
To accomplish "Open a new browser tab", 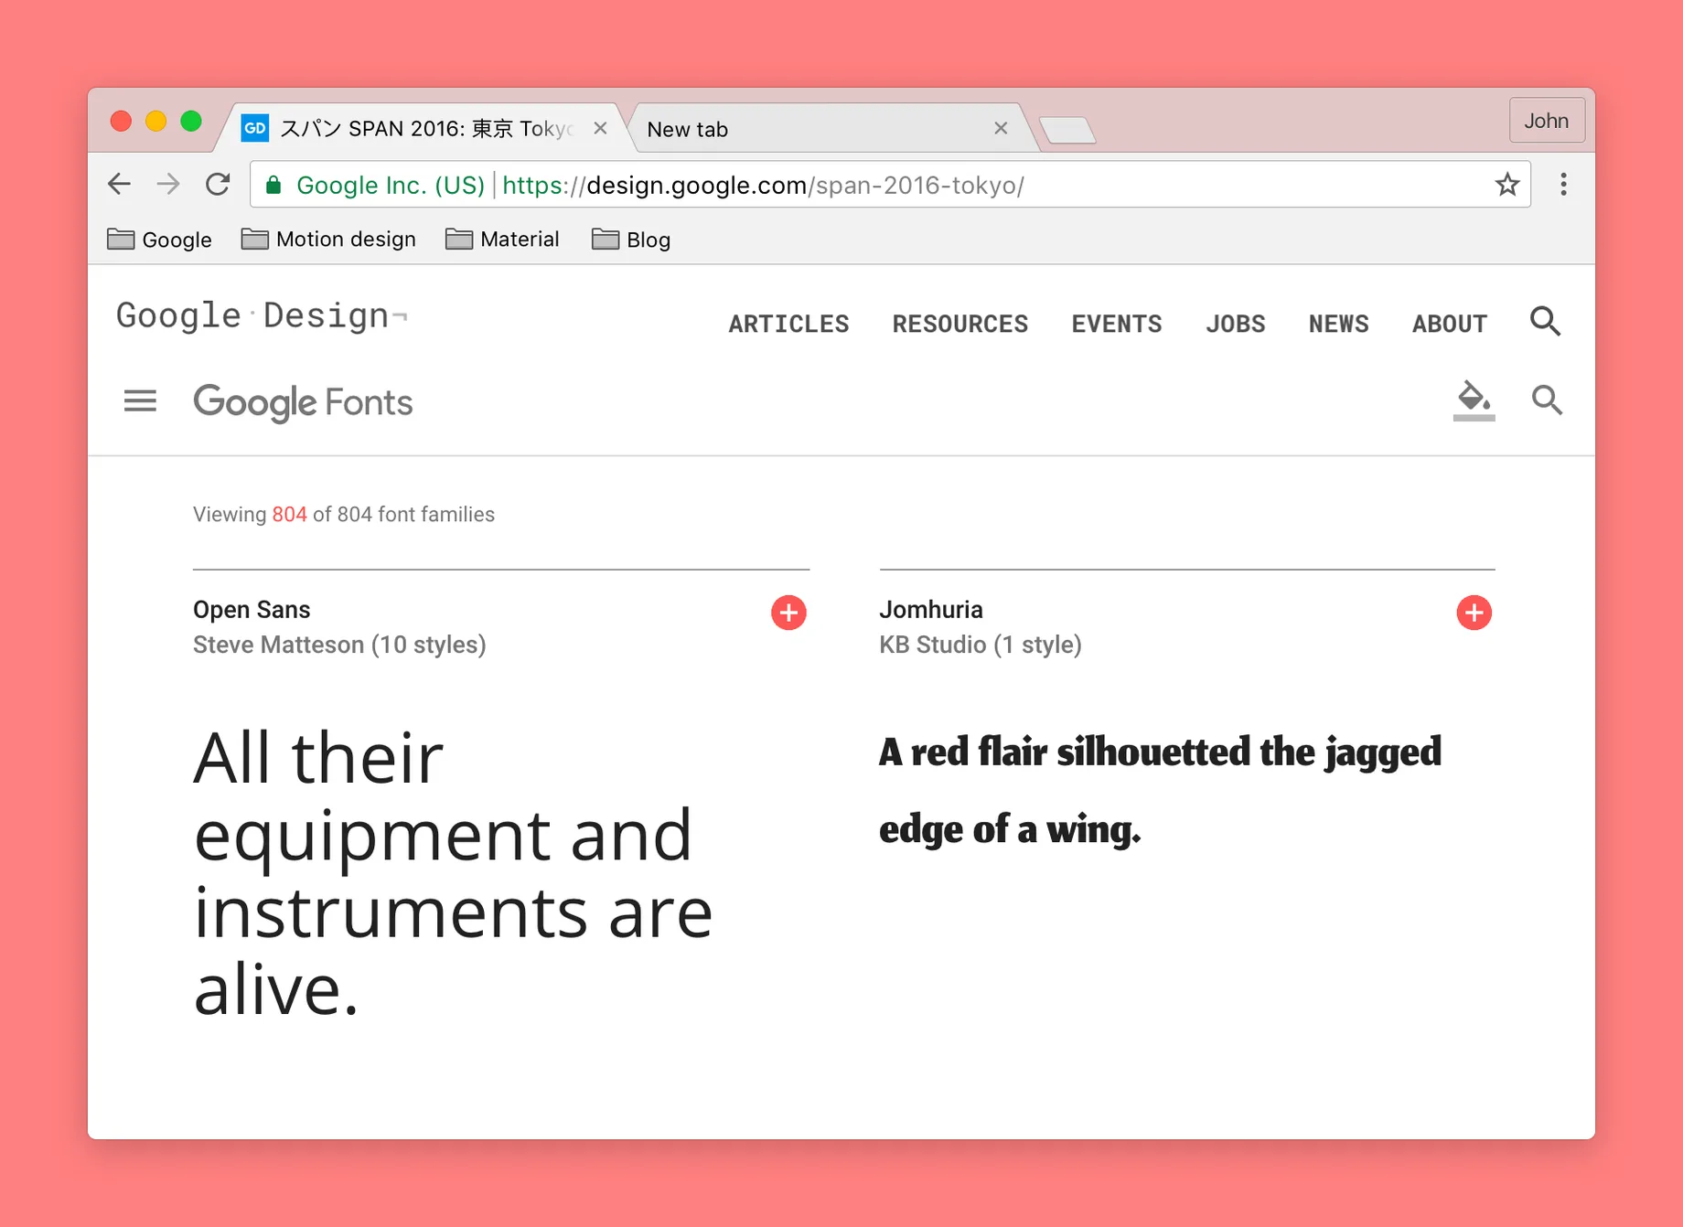I will pyautogui.click(x=1067, y=130).
